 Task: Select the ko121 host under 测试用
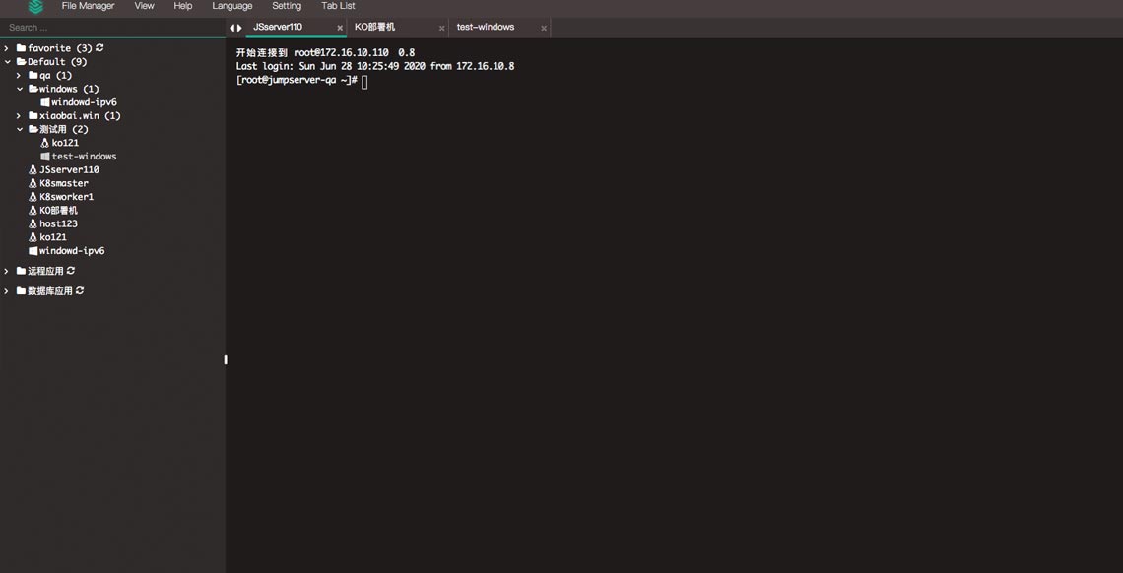coord(63,142)
